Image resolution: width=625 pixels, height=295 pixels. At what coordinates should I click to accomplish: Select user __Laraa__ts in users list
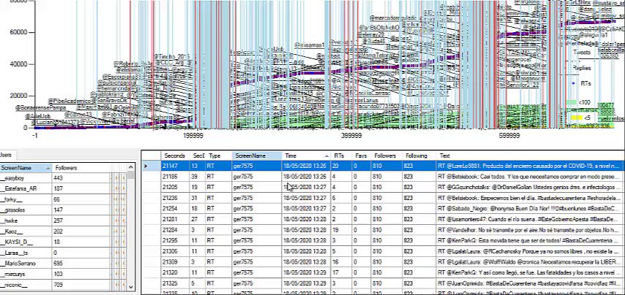coord(26,253)
